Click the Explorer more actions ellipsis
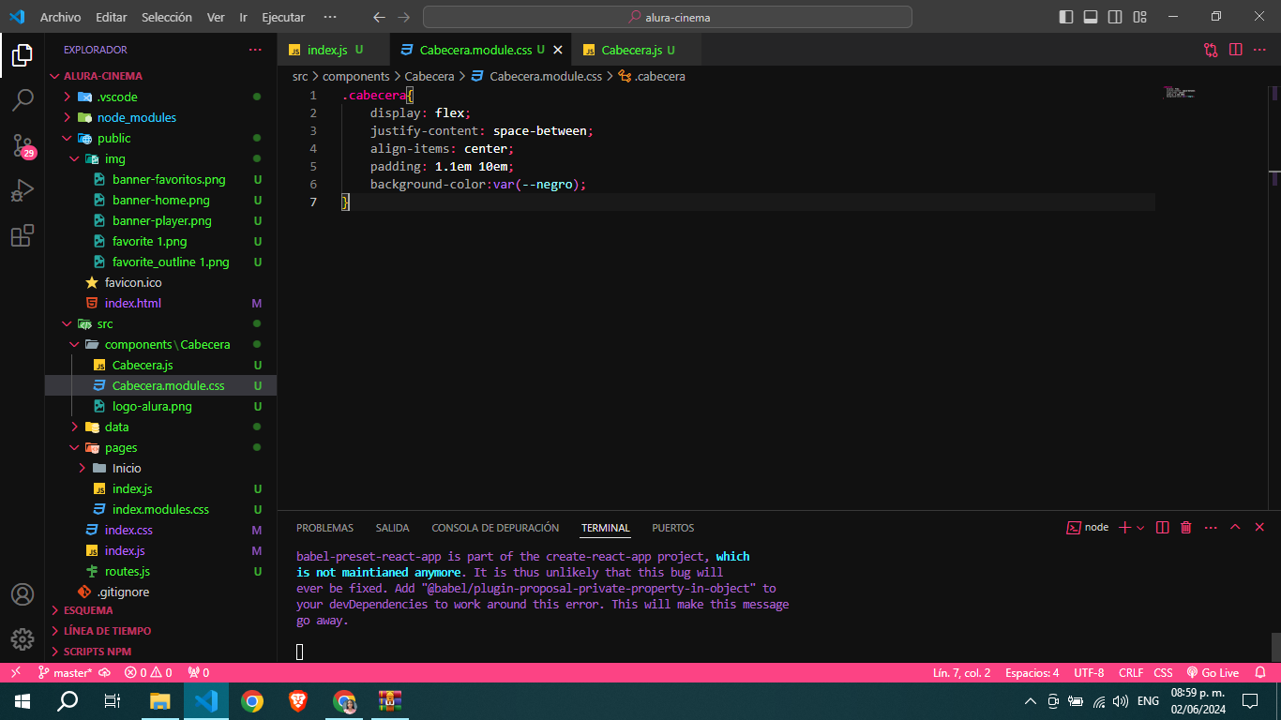Viewport: 1281px width, 720px height. tap(255, 50)
